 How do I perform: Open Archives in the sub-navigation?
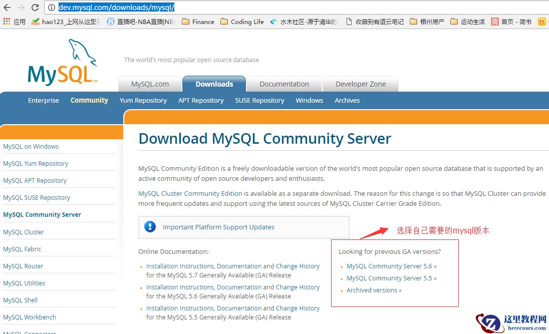tap(347, 100)
